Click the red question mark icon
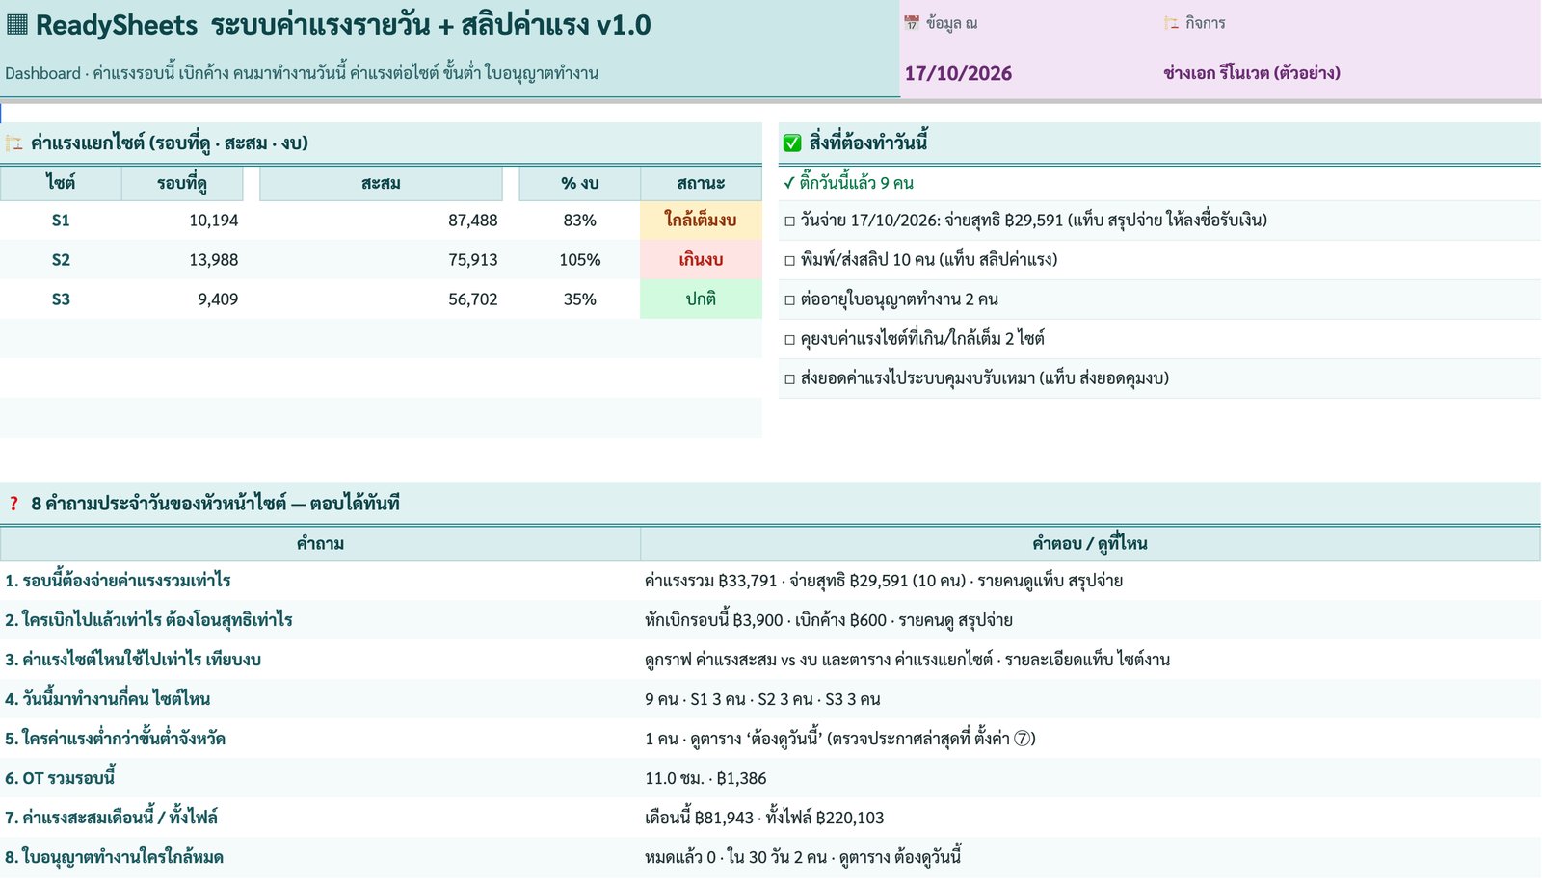This screenshot has height=884, width=1542. [x=13, y=504]
